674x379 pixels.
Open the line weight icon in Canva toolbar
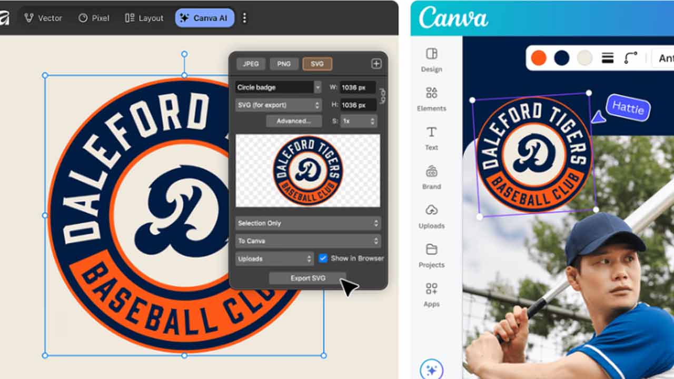tap(608, 58)
